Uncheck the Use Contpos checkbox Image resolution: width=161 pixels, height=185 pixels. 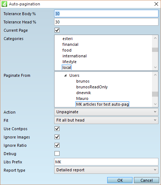[x=57, y=129]
